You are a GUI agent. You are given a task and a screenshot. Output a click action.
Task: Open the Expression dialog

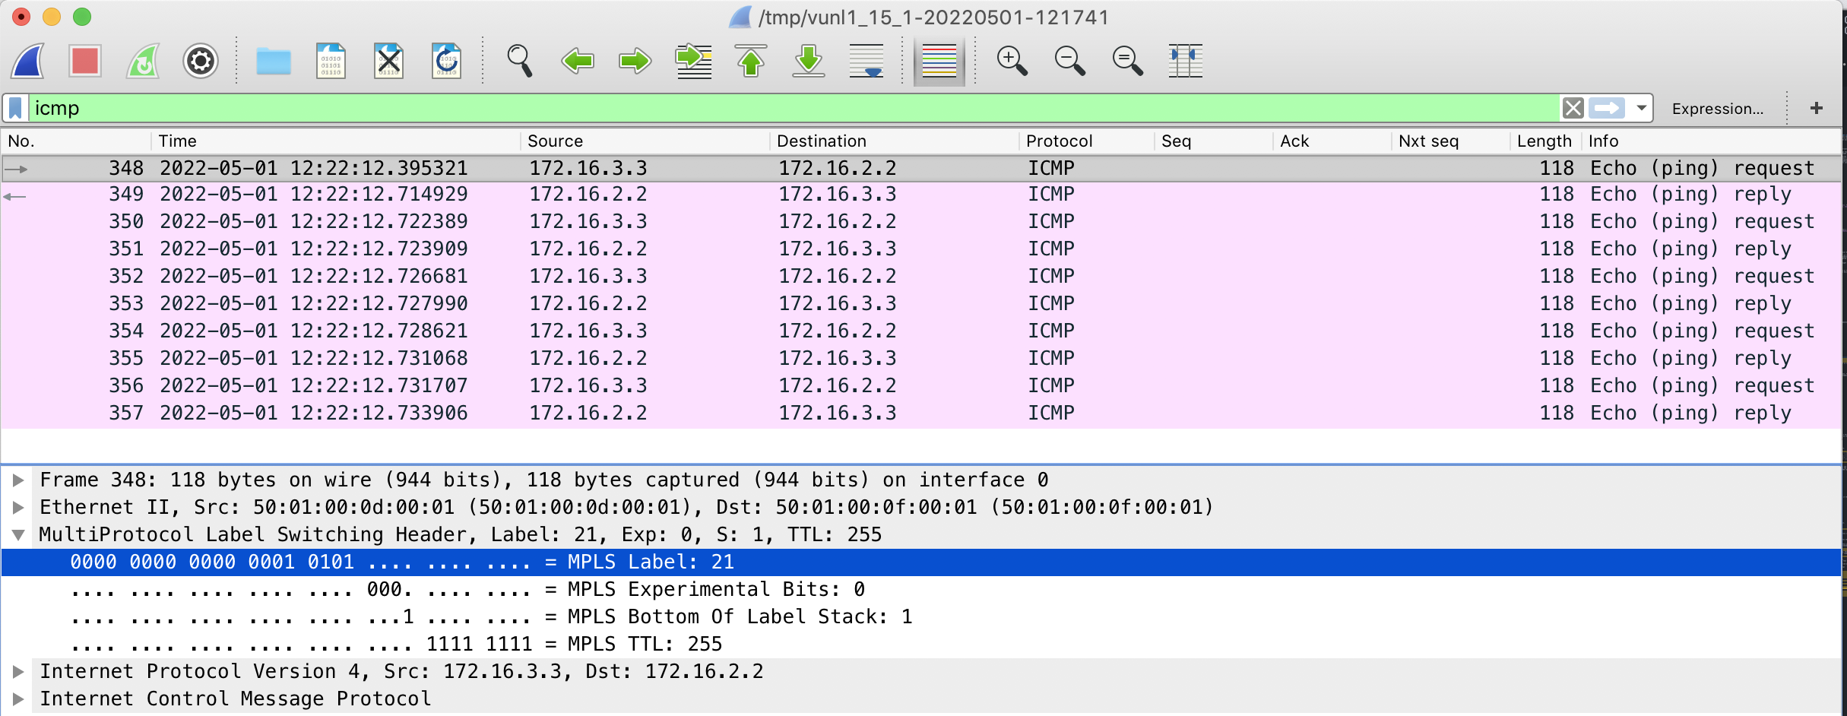1718,108
